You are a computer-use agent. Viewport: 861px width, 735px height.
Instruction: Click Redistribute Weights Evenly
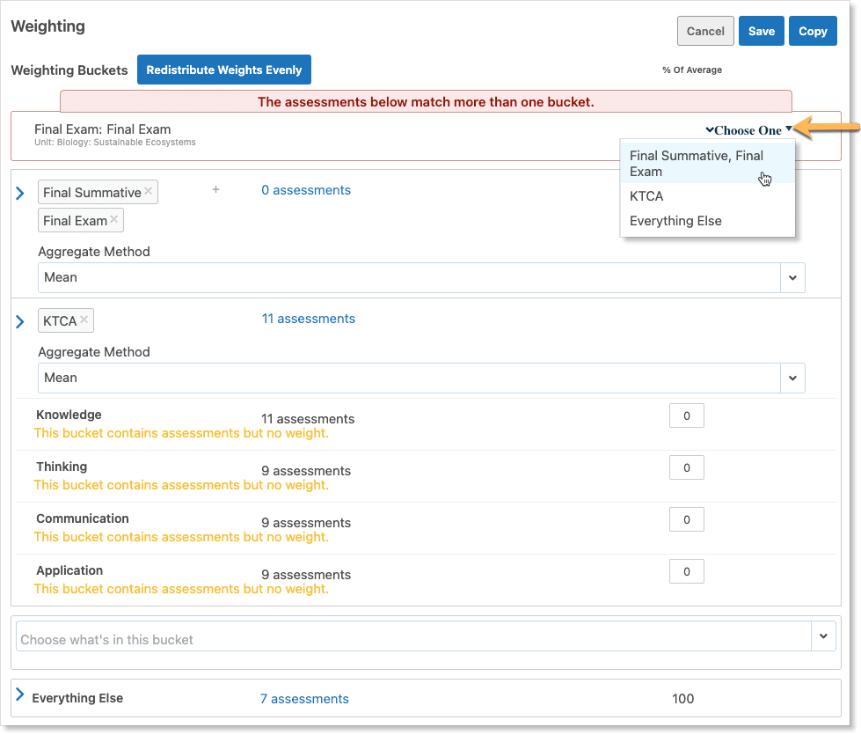[223, 70]
